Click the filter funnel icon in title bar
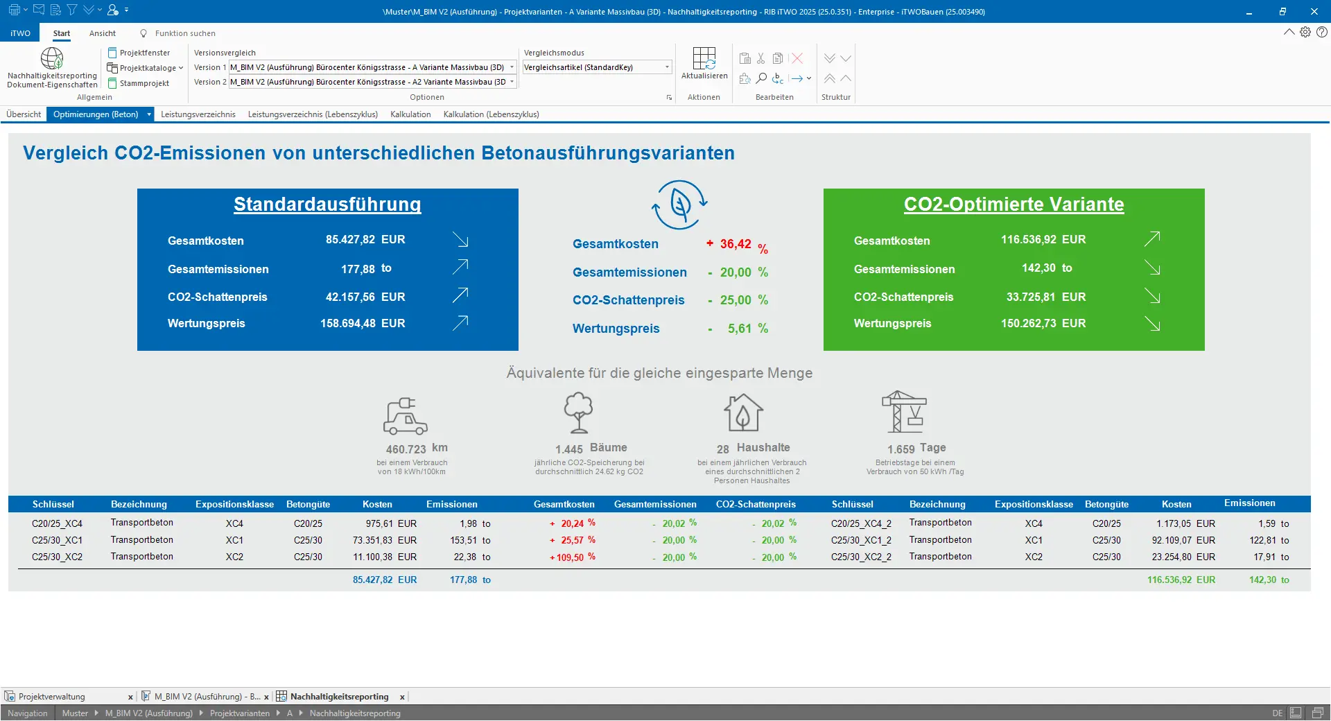Image resolution: width=1331 pixels, height=721 pixels. tap(71, 10)
